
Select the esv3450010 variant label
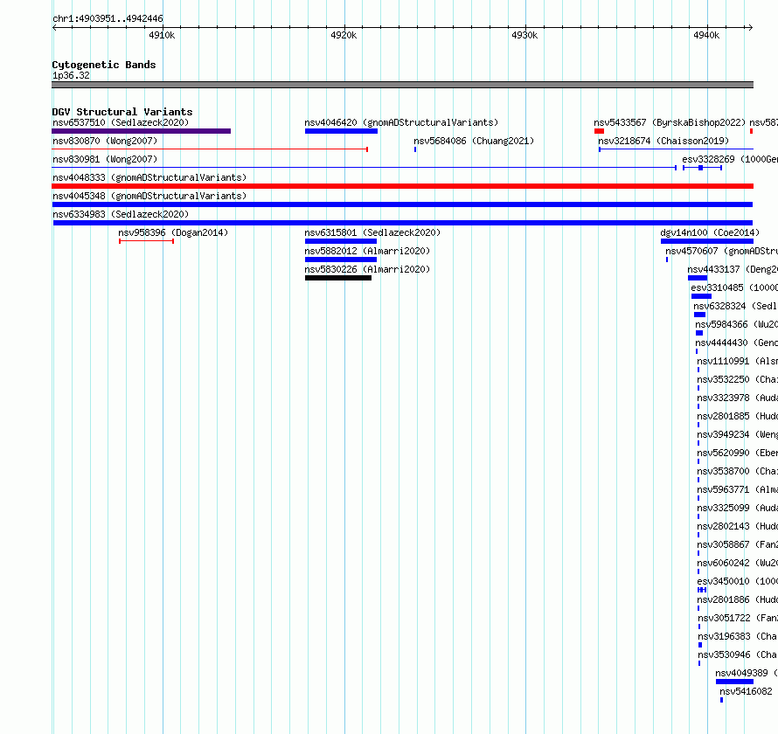coord(737,581)
